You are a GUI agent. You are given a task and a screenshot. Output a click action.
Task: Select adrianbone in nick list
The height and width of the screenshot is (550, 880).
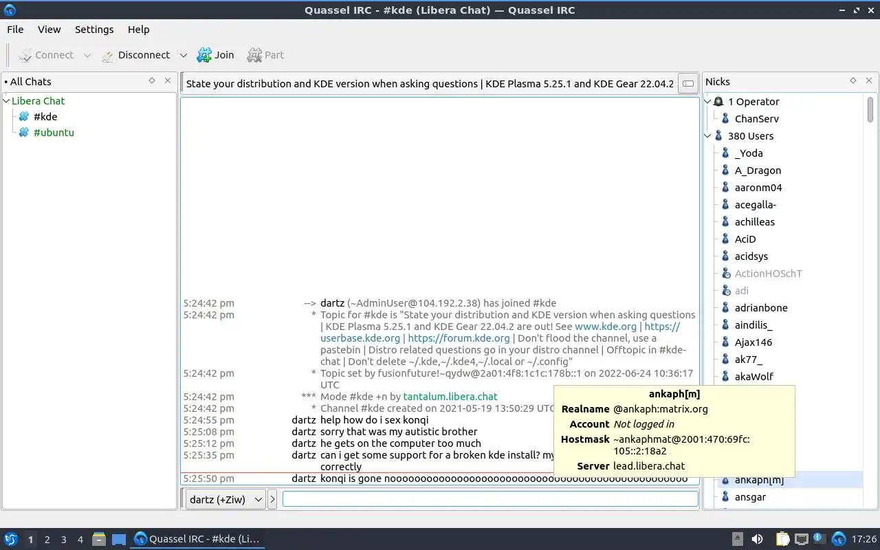(x=761, y=308)
